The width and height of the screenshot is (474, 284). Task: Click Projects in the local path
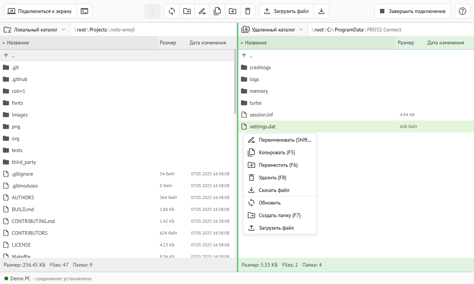pyautogui.click(x=98, y=30)
